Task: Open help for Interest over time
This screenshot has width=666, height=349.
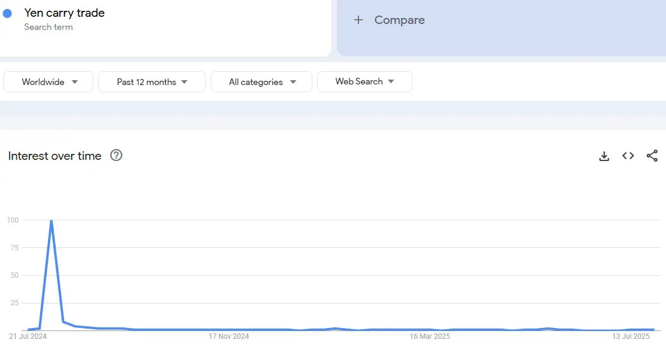Action: [116, 155]
